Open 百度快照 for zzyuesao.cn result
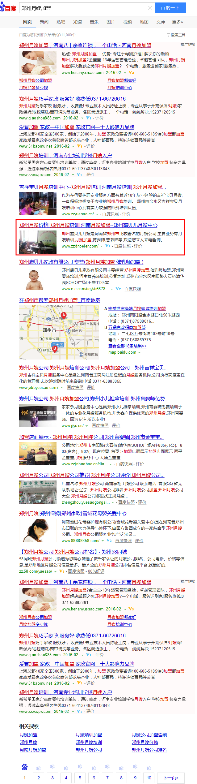This screenshot has width=197, height=784. [x=111, y=214]
